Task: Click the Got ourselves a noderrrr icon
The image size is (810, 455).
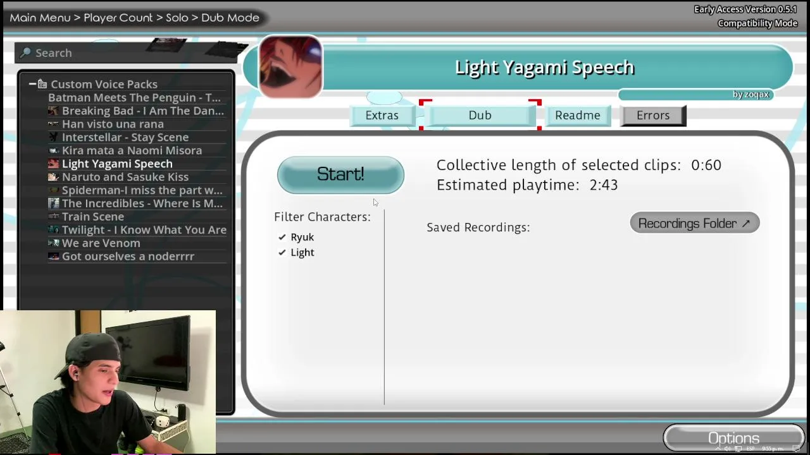Action: pos(54,257)
